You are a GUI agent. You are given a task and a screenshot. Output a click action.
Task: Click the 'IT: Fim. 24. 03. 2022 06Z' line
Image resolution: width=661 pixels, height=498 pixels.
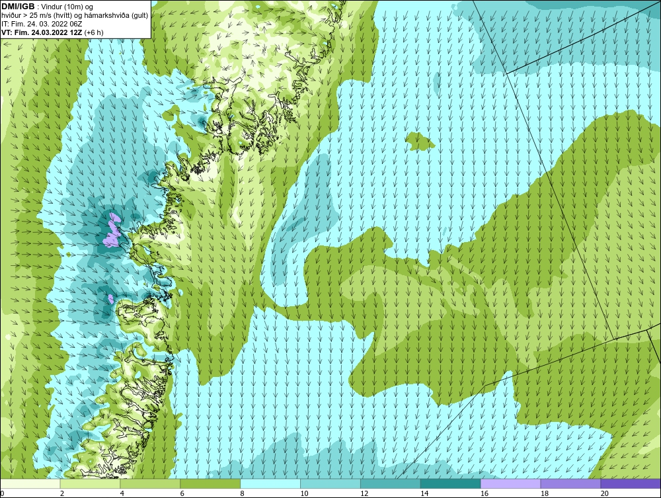coord(41,24)
